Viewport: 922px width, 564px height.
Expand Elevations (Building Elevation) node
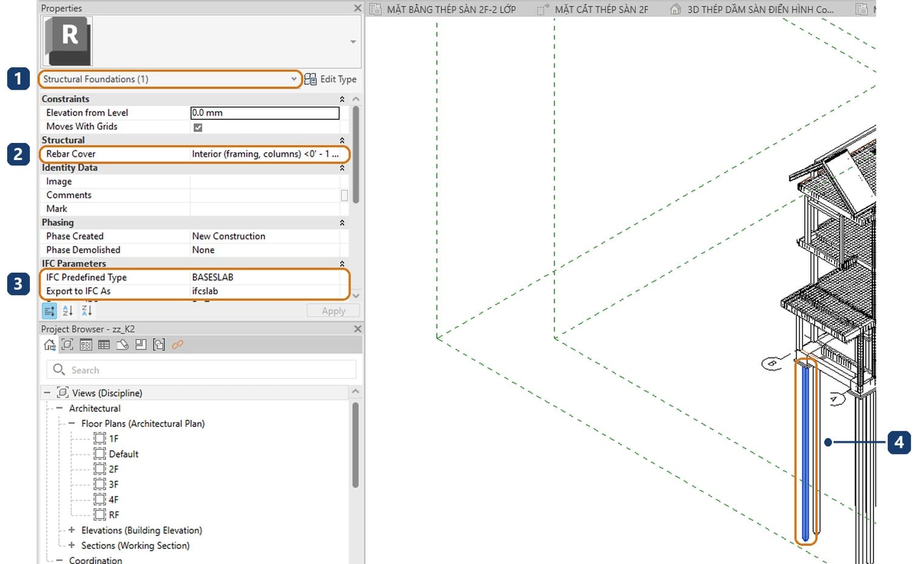pyautogui.click(x=72, y=530)
